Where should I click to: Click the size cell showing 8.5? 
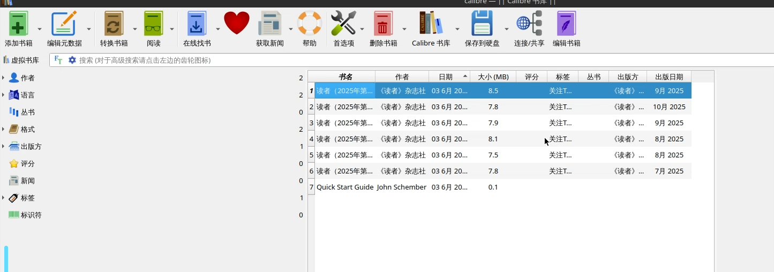coord(493,90)
